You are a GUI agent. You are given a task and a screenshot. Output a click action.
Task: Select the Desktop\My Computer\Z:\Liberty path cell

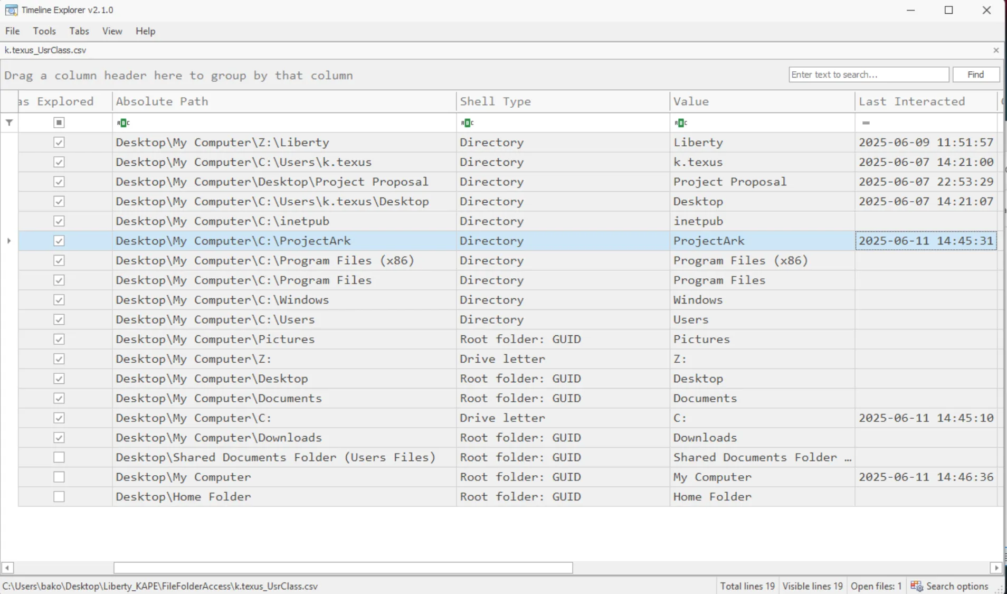click(x=284, y=143)
